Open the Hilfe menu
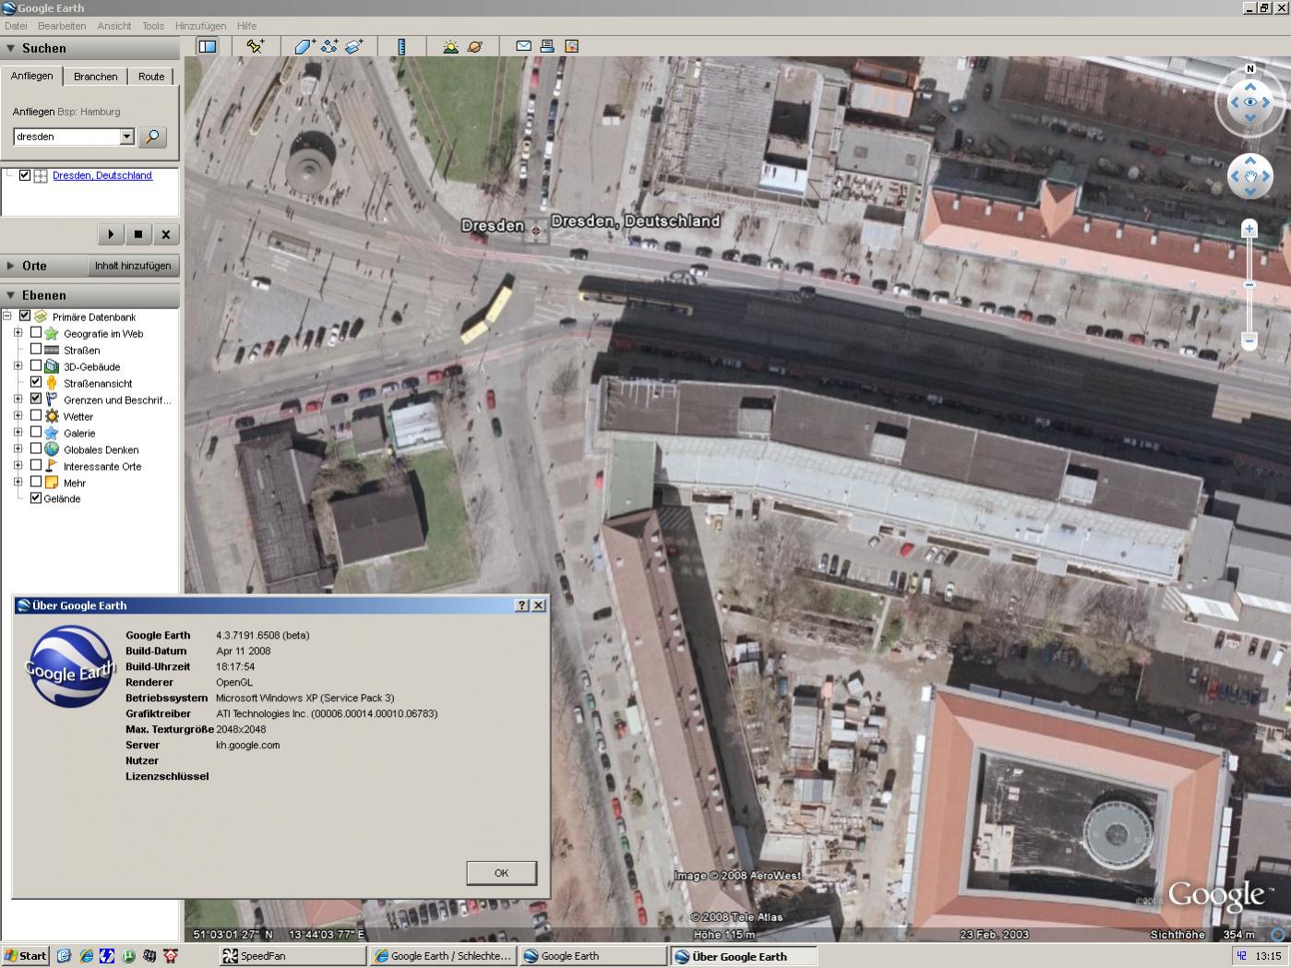 [x=246, y=26]
